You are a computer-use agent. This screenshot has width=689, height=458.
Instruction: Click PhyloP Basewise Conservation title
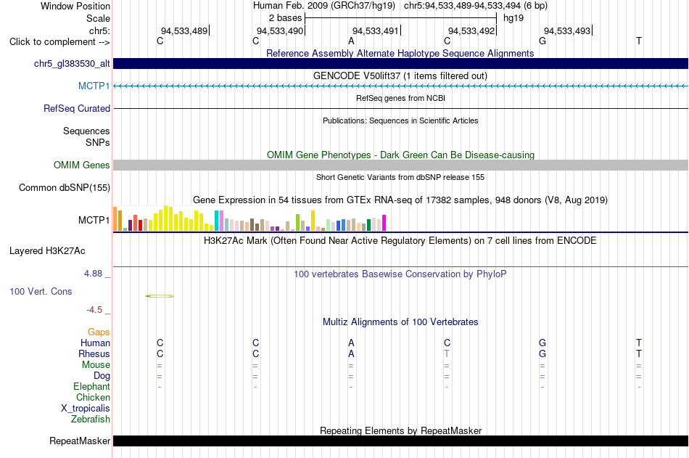pos(400,274)
